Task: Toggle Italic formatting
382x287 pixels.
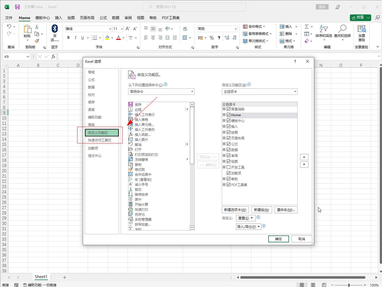Action: pyautogui.click(x=75, y=37)
